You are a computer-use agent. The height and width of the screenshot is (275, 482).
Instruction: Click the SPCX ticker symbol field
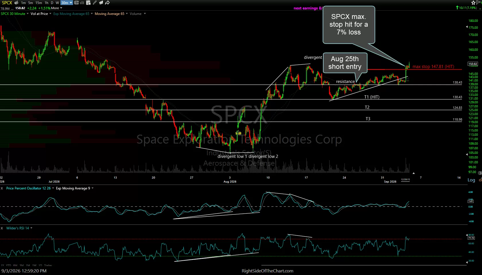coord(7,3)
